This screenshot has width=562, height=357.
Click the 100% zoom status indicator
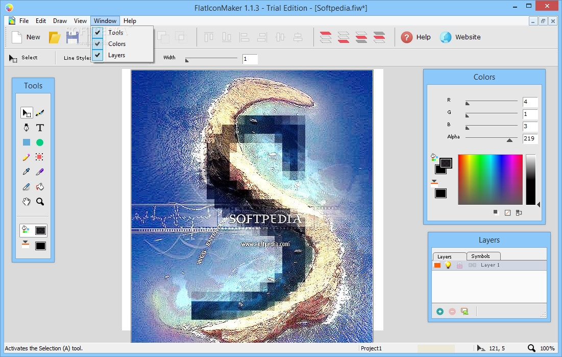point(547,348)
